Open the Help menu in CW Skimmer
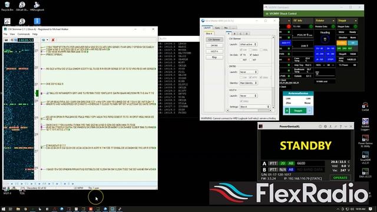Viewport: 377px width, 212px height. [35, 34]
